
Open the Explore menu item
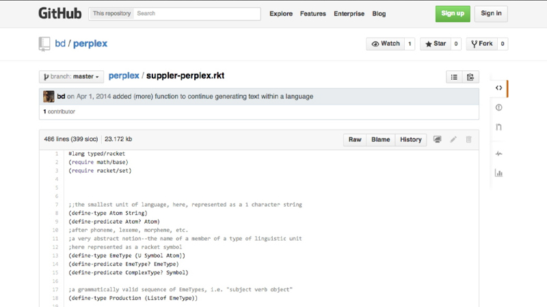click(x=281, y=14)
